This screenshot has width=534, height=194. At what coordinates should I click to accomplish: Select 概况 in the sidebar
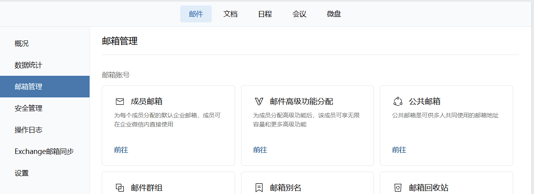[45, 44]
